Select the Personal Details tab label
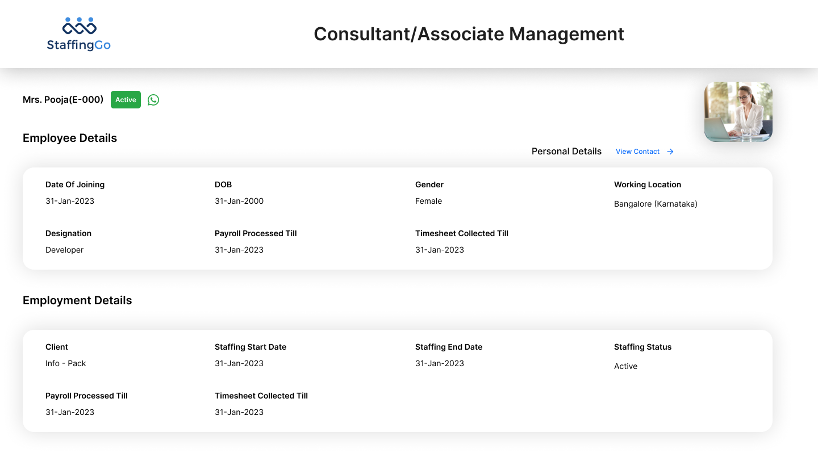This screenshot has width=818, height=474. coord(566,152)
